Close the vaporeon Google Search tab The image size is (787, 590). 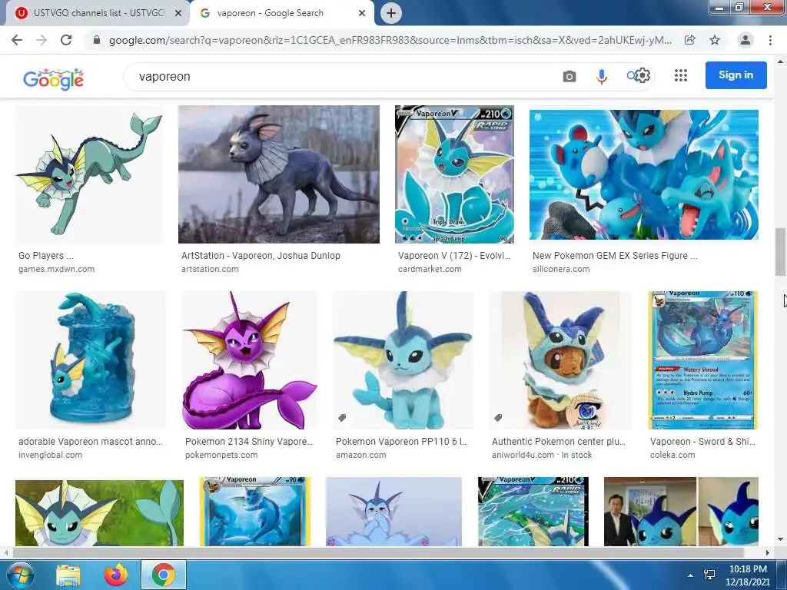(362, 13)
